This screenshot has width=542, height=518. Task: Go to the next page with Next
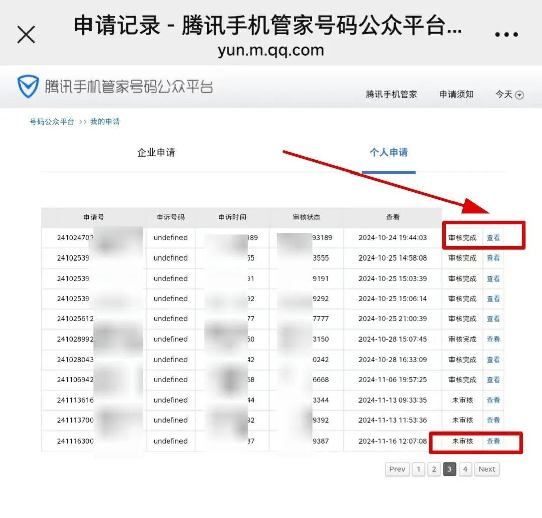click(x=487, y=469)
